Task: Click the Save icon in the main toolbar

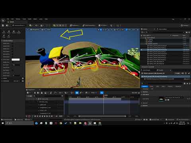Action: (x=3, y=25)
